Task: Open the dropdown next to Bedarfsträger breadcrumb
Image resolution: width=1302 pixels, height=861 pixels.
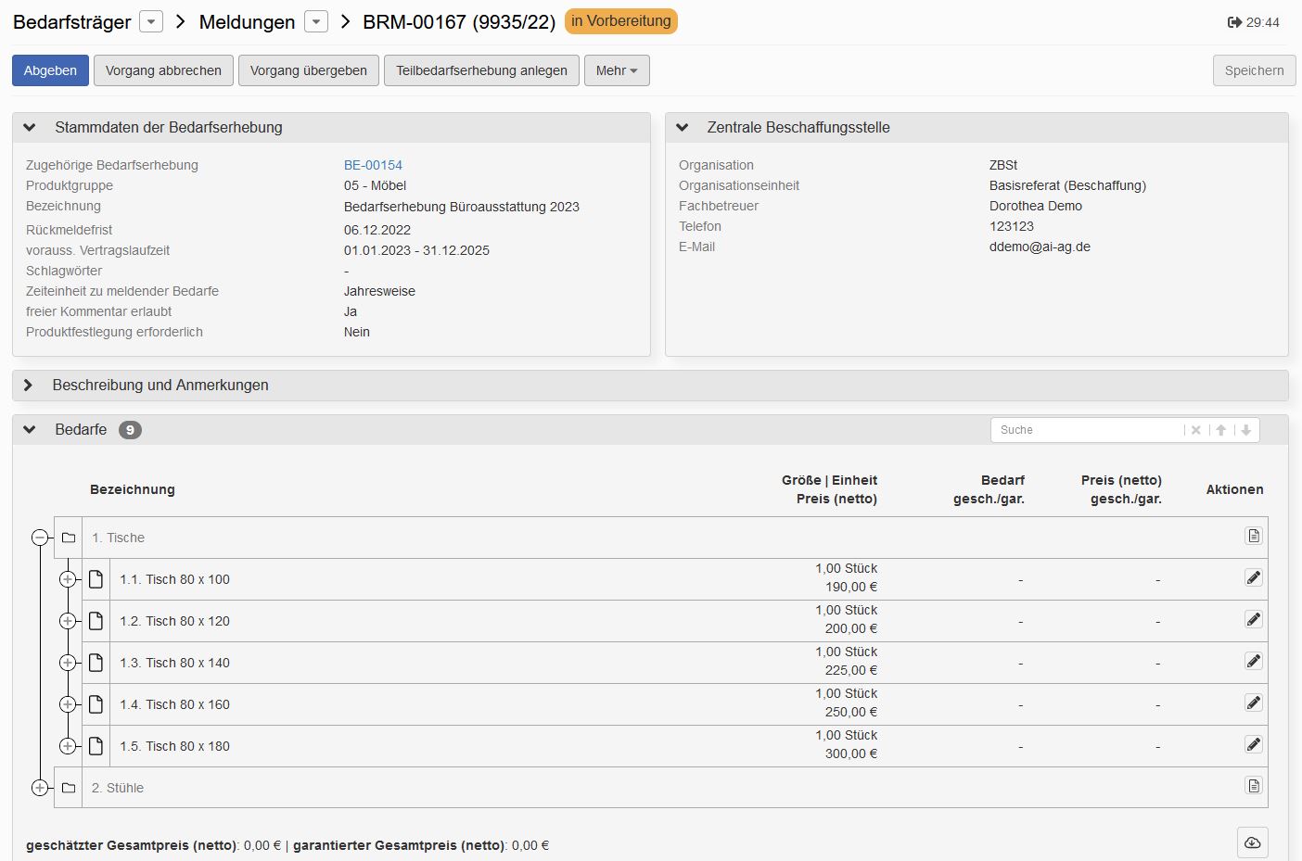Action: tap(150, 21)
